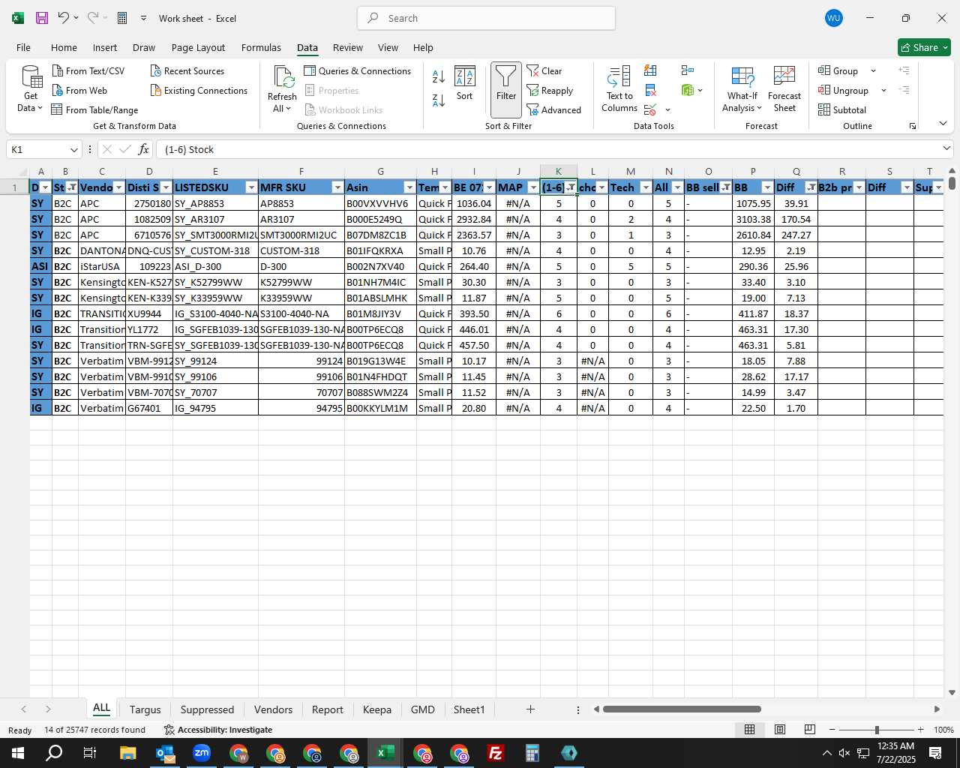The height and width of the screenshot is (768, 960).
Task: Expand the formula bar
Action: pos(946,148)
